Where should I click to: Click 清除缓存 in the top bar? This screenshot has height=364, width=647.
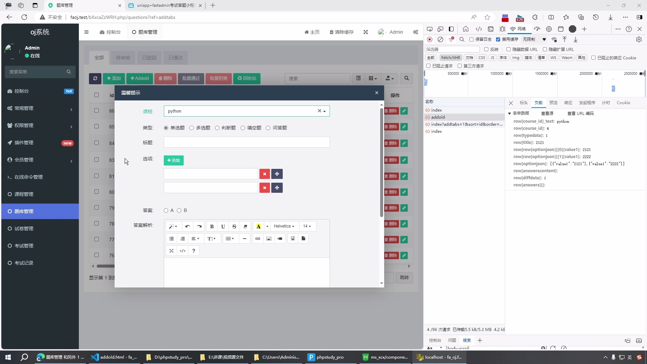(341, 32)
